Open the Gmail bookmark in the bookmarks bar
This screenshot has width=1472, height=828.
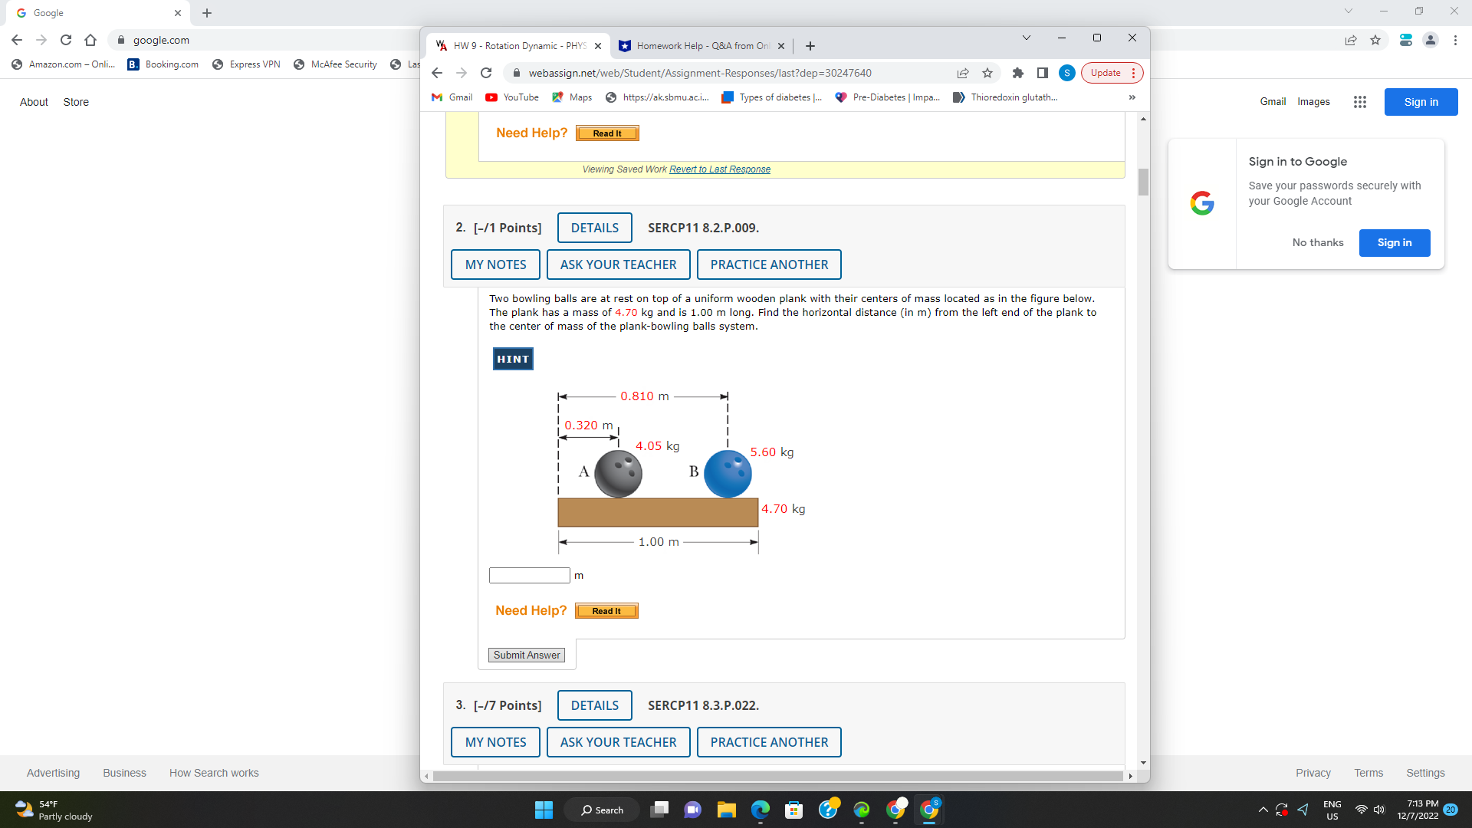pyautogui.click(x=452, y=97)
